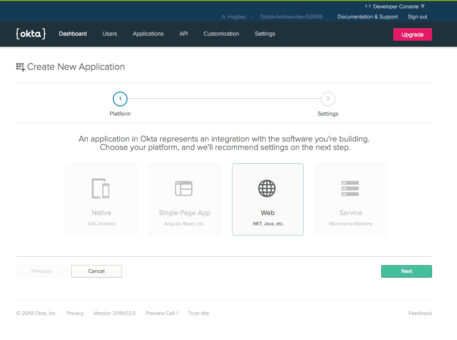
Task: Click the Create New Application grid icon
Action: [20, 67]
